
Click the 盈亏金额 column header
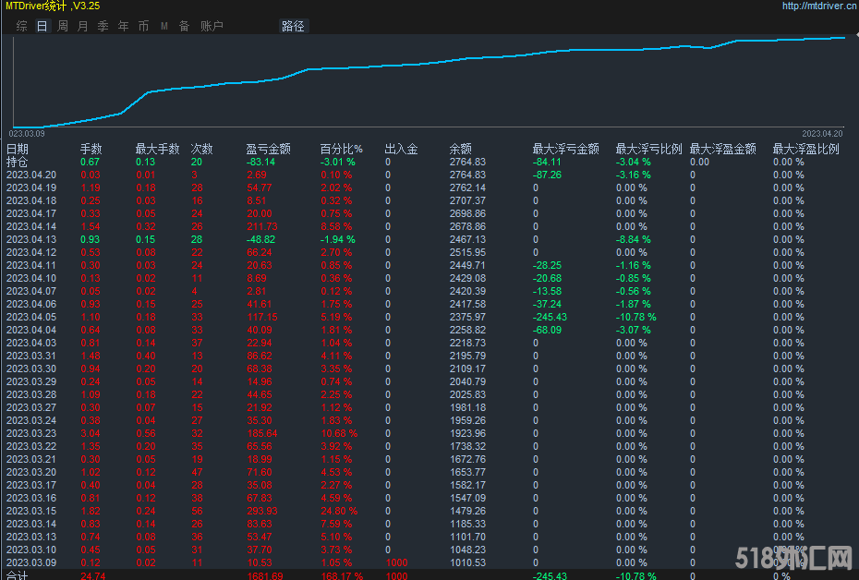[x=269, y=149]
